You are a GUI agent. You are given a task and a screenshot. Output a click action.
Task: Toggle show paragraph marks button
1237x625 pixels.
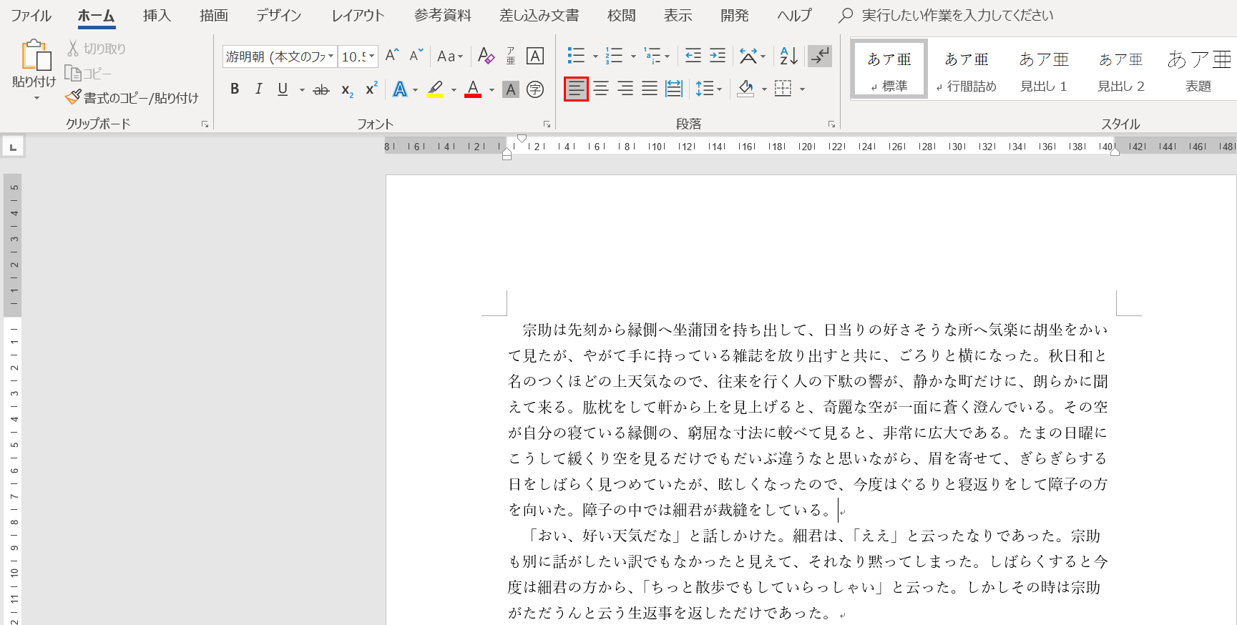click(x=820, y=56)
